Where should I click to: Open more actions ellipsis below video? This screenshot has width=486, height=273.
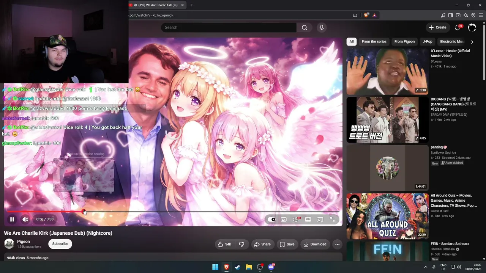(x=337, y=244)
